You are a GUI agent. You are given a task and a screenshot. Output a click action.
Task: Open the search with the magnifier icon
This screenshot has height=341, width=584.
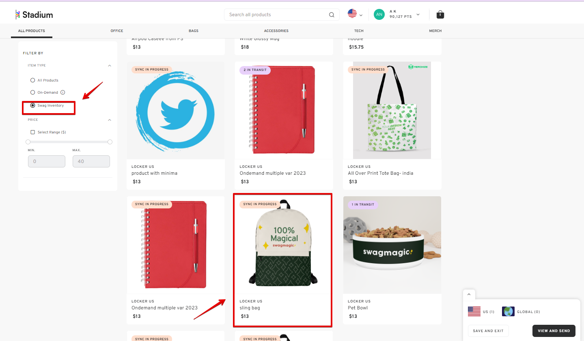(x=331, y=14)
